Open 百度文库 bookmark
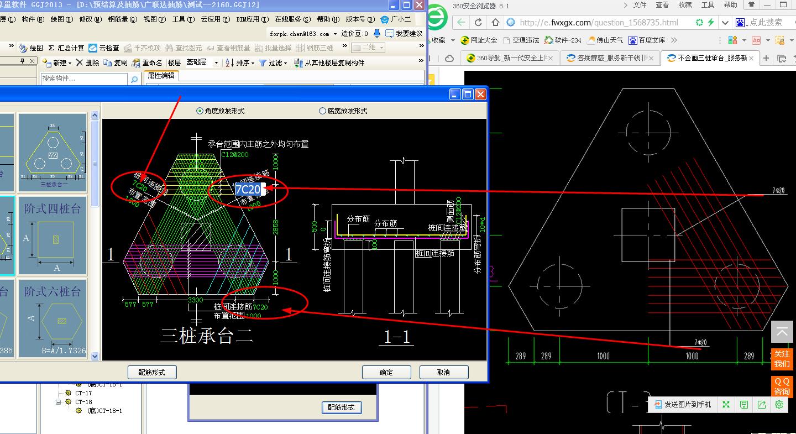The height and width of the screenshot is (434, 796). point(647,40)
